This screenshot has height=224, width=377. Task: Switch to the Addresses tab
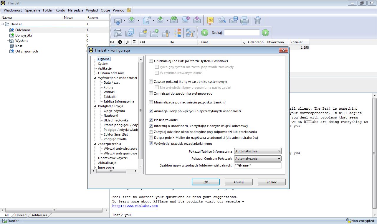(39, 215)
